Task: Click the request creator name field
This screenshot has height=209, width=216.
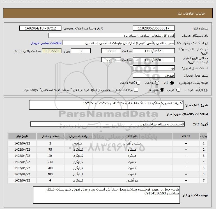Action: pos(119,43)
